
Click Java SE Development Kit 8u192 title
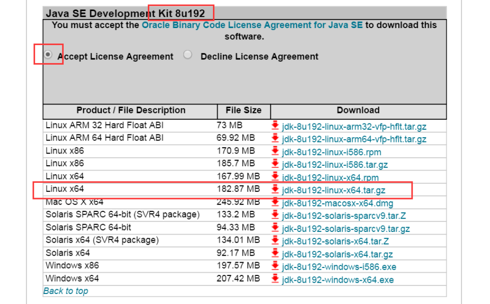[125, 13]
